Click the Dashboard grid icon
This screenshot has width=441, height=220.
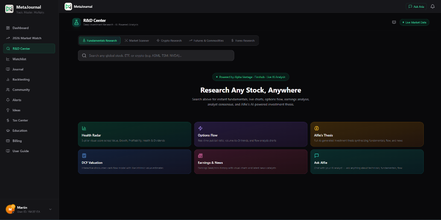tap(8, 28)
